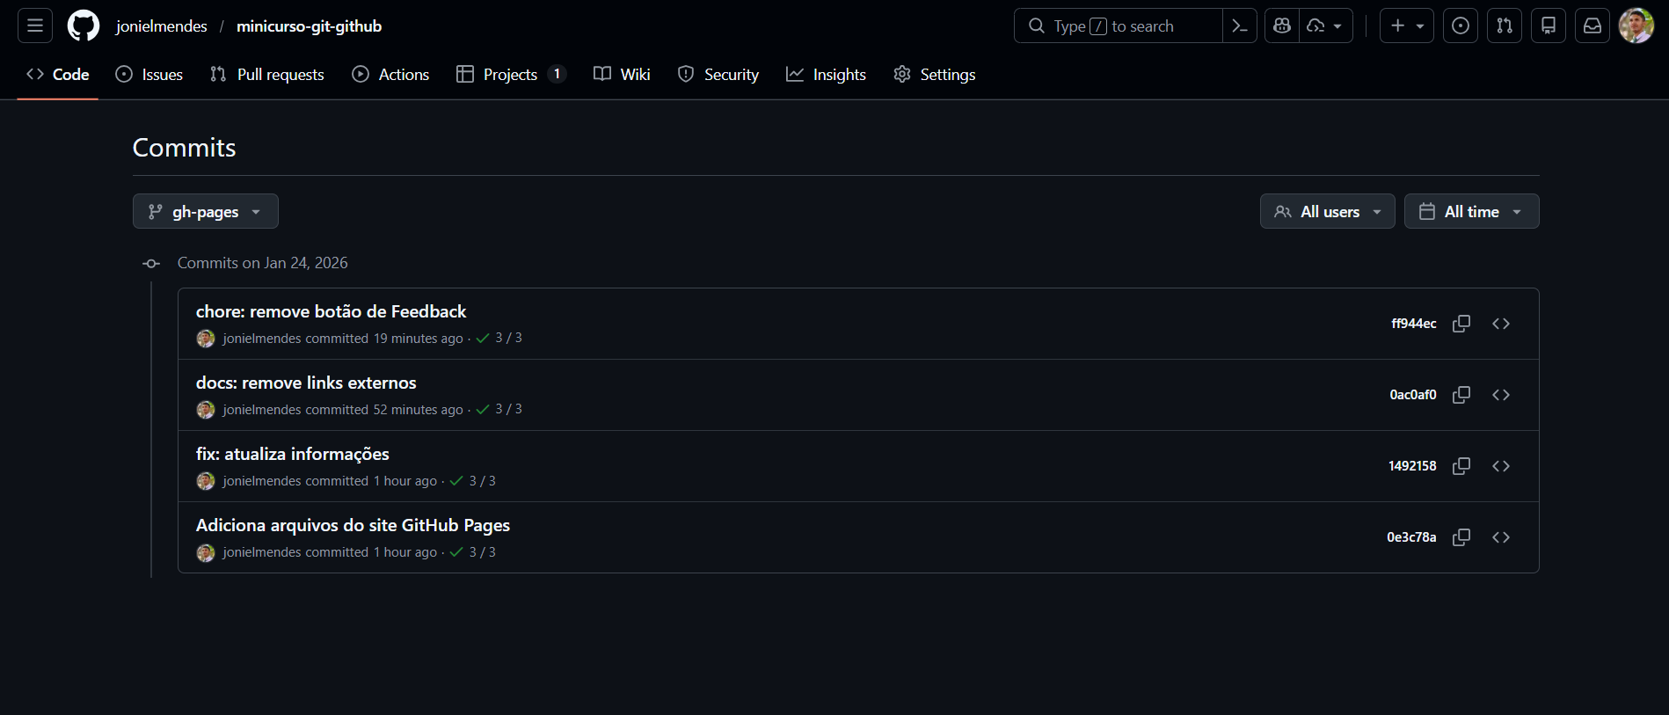The image size is (1669, 715).
Task: Open Copilot chat icon
Action: pos(1282,26)
